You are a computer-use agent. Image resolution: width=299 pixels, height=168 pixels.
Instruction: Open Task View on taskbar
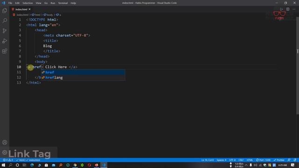point(24,165)
